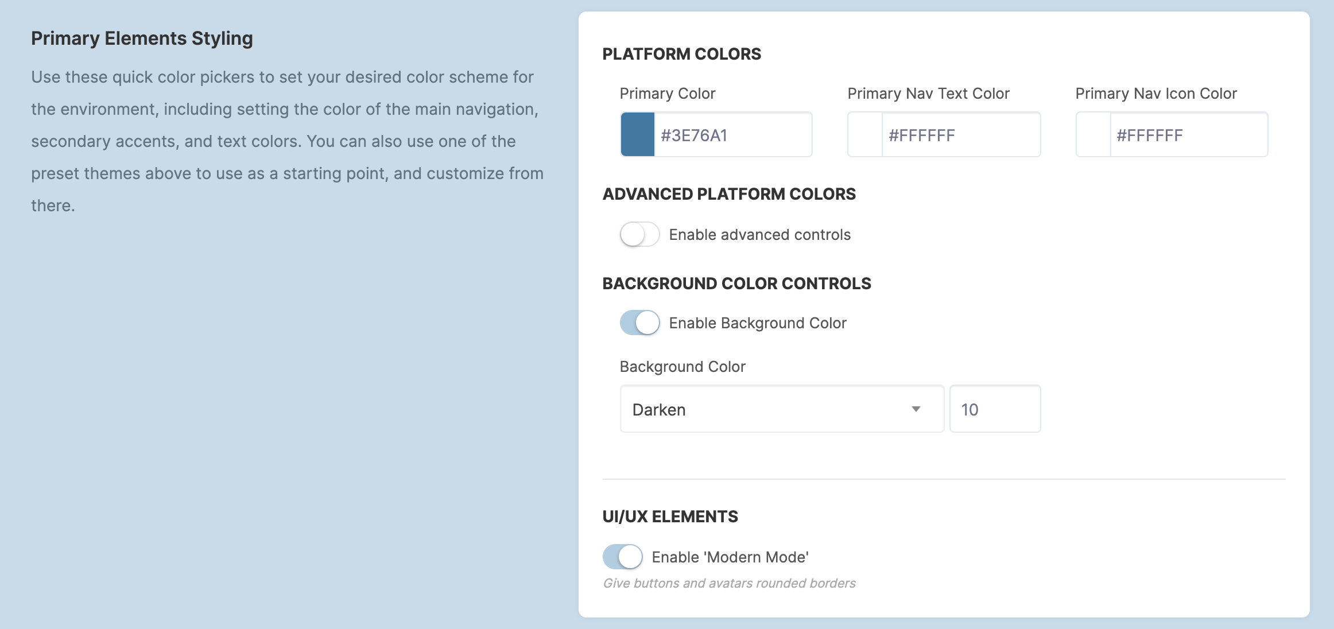Click the Primary Nav Icon Color swatch
Image resolution: width=1334 pixels, height=629 pixels.
(1093, 135)
